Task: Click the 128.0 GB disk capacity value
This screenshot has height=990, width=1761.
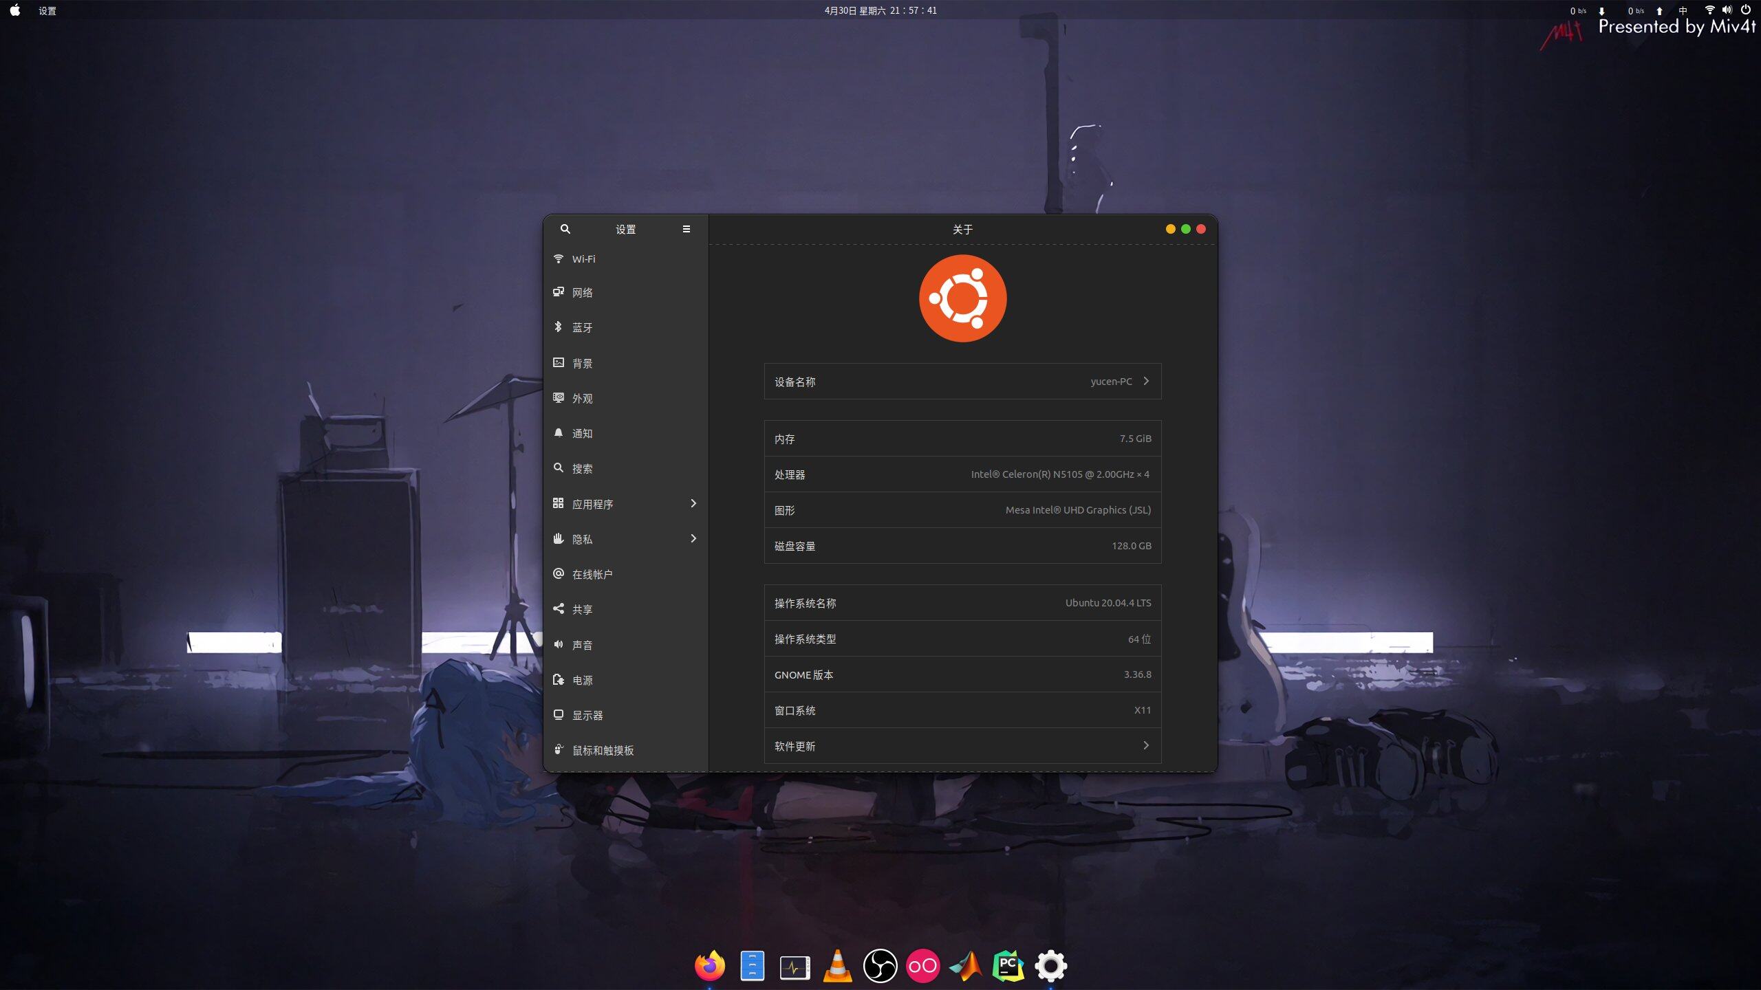Action: [1132, 546]
